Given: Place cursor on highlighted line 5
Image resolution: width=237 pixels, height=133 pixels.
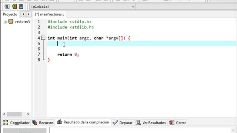Looking at the screenshot, I should coord(141,44).
